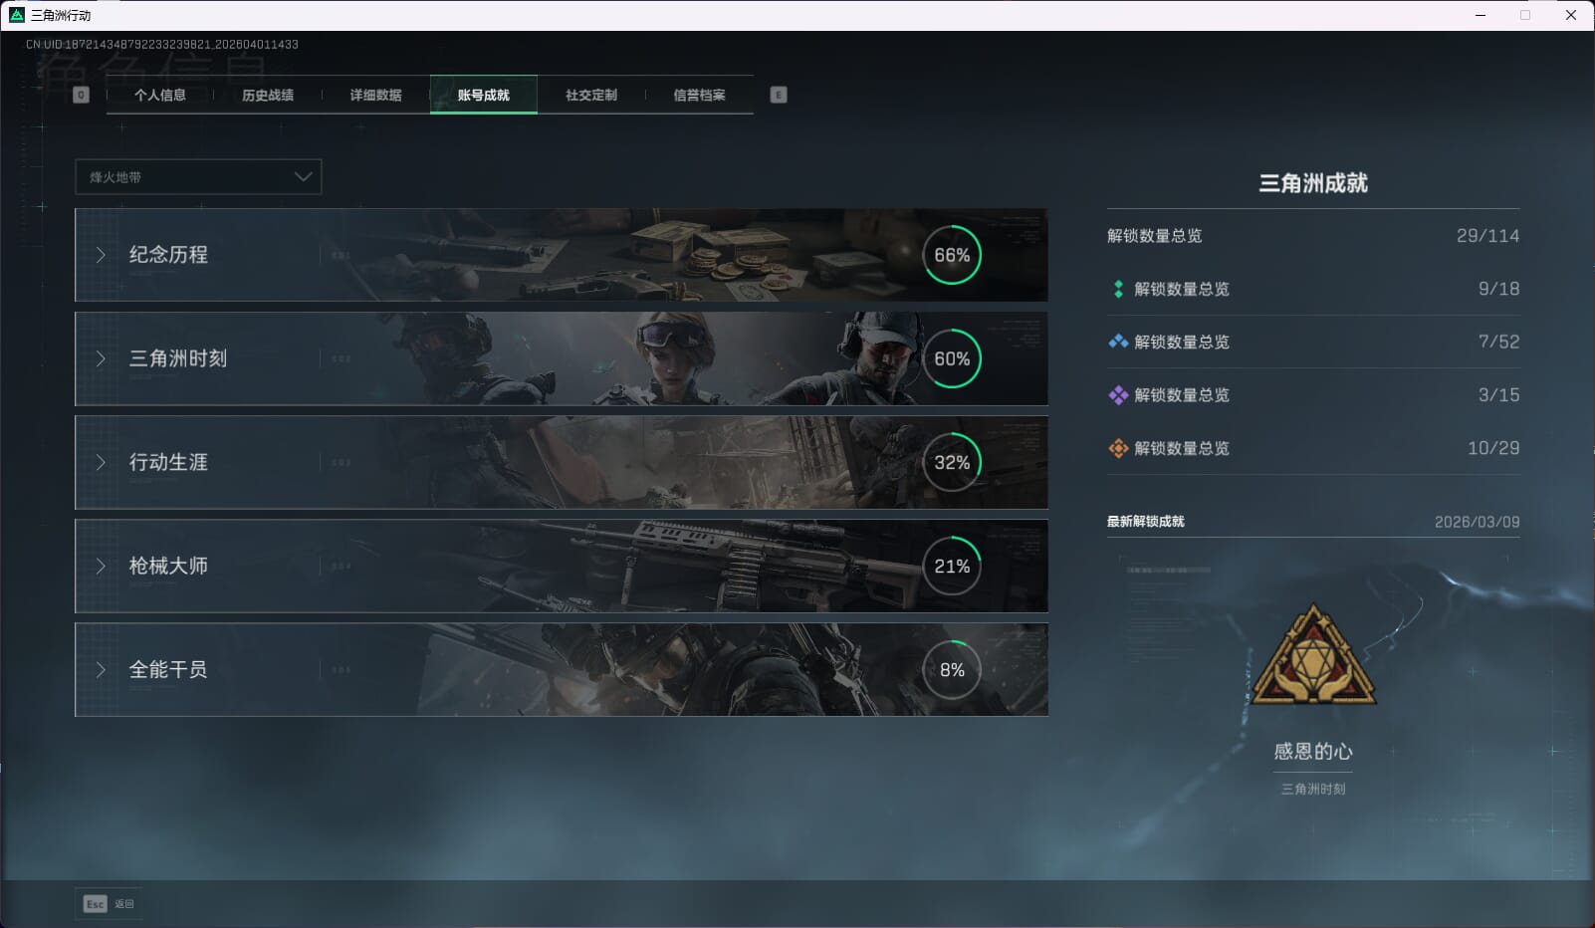Click the blue achievement tier icon
This screenshot has height=928, width=1595.
click(x=1118, y=342)
